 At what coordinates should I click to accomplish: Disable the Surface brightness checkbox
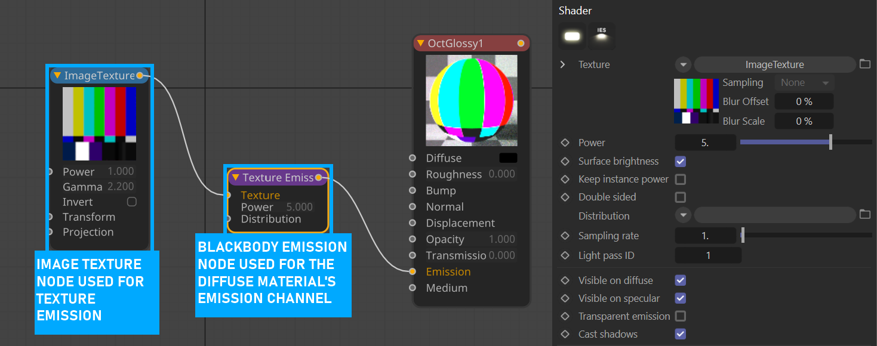[680, 161]
